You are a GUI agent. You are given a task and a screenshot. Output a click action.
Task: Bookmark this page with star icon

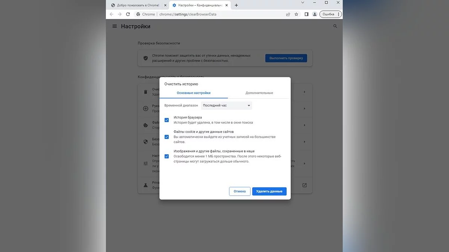point(296,14)
